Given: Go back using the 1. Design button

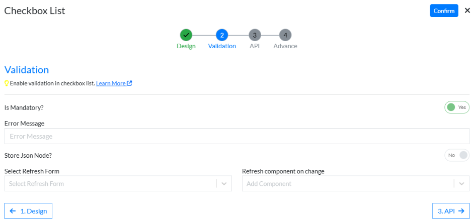Looking at the screenshot, I should [28, 211].
